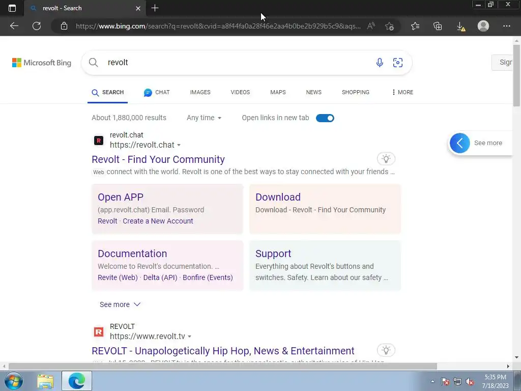
Task: Open the Revite (Web) link
Action: pos(118,277)
